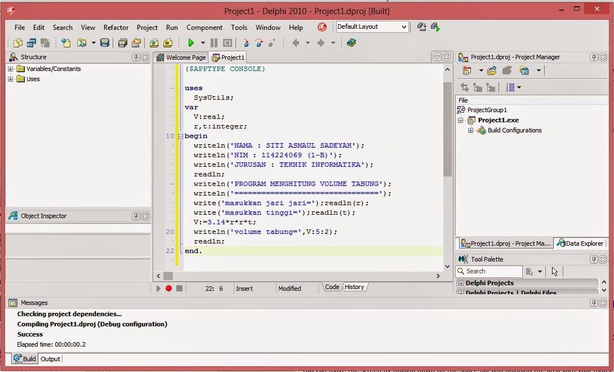Click the Pause program toolbar icon
Viewport: 614px width, 372px height.
(x=214, y=43)
